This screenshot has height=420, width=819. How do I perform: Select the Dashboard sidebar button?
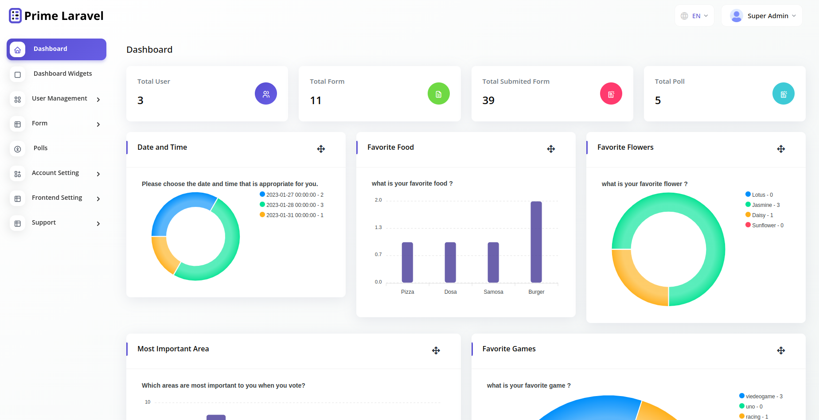(x=57, y=49)
